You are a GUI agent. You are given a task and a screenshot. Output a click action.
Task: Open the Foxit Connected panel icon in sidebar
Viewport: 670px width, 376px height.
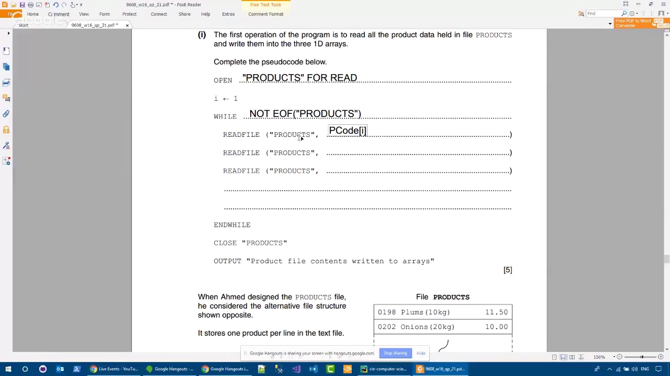(x=6, y=161)
